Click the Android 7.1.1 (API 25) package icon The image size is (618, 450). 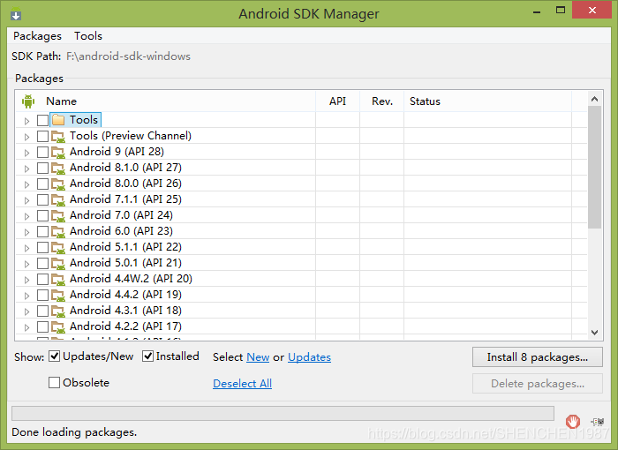[58, 199]
